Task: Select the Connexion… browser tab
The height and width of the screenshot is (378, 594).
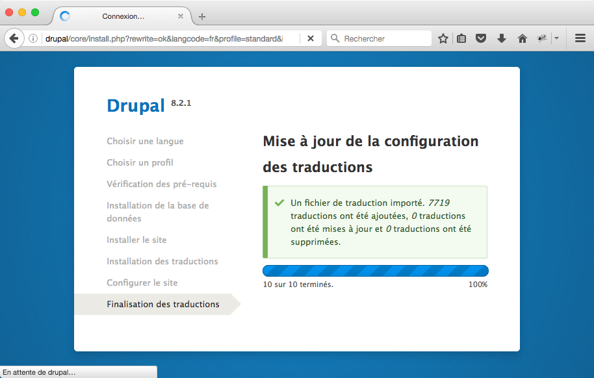Action: click(x=123, y=16)
